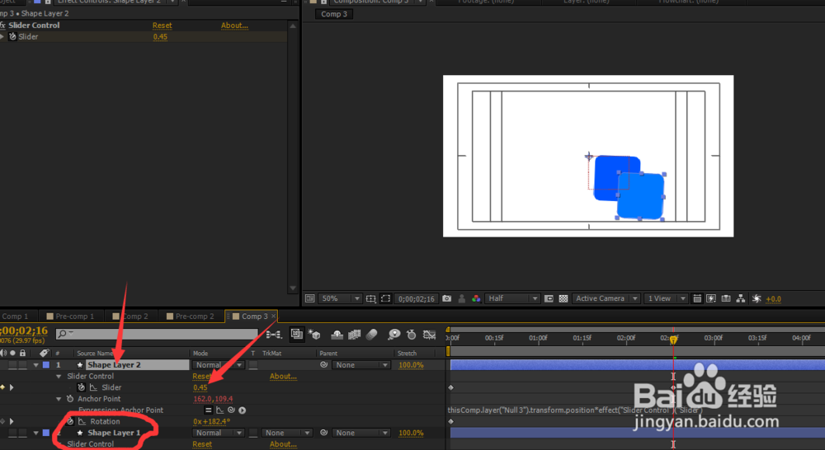This screenshot has height=450, width=825.
Task: Open the Fast Previews options
Action: click(711, 298)
